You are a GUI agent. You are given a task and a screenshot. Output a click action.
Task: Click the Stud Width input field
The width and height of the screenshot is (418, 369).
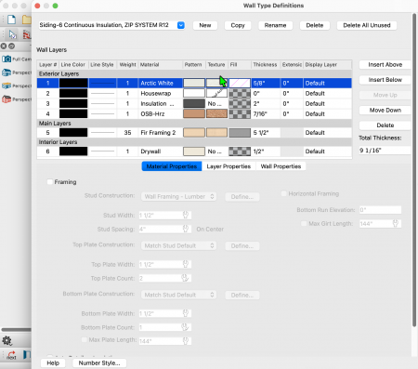coord(165,215)
